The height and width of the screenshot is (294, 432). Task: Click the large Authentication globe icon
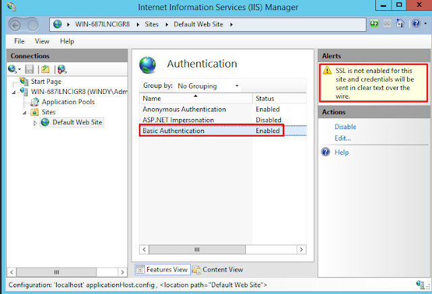tap(148, 65)
